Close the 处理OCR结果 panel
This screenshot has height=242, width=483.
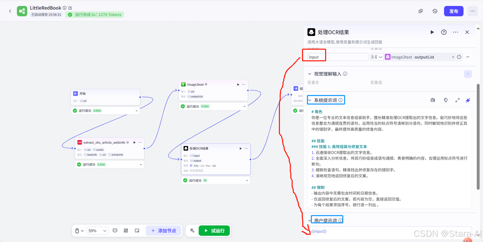coord(467,32)
